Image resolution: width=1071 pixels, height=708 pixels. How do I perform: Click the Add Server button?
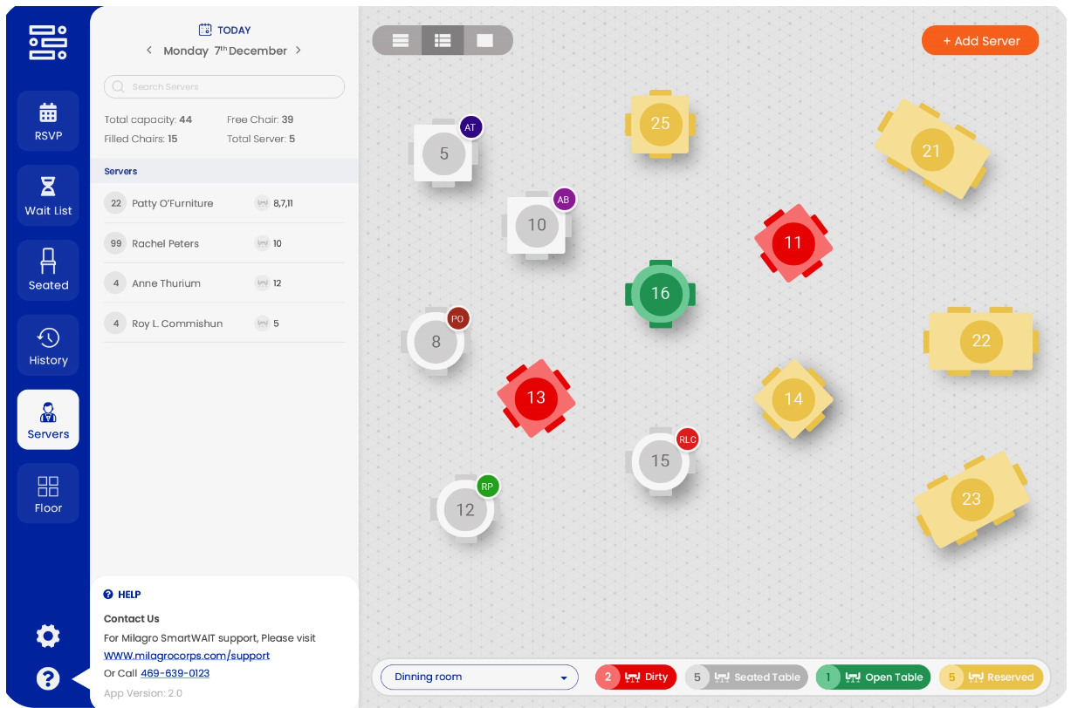(980, 41)
